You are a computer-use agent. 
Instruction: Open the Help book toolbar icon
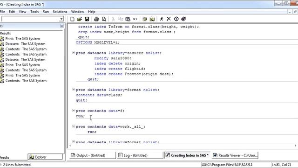coord(183,19)
